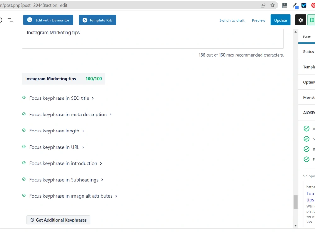Expand Focus keyphrase in meta description chevron
Image resolution: width=315 pixels, height=236 pixels.
[x=110, y=115]
